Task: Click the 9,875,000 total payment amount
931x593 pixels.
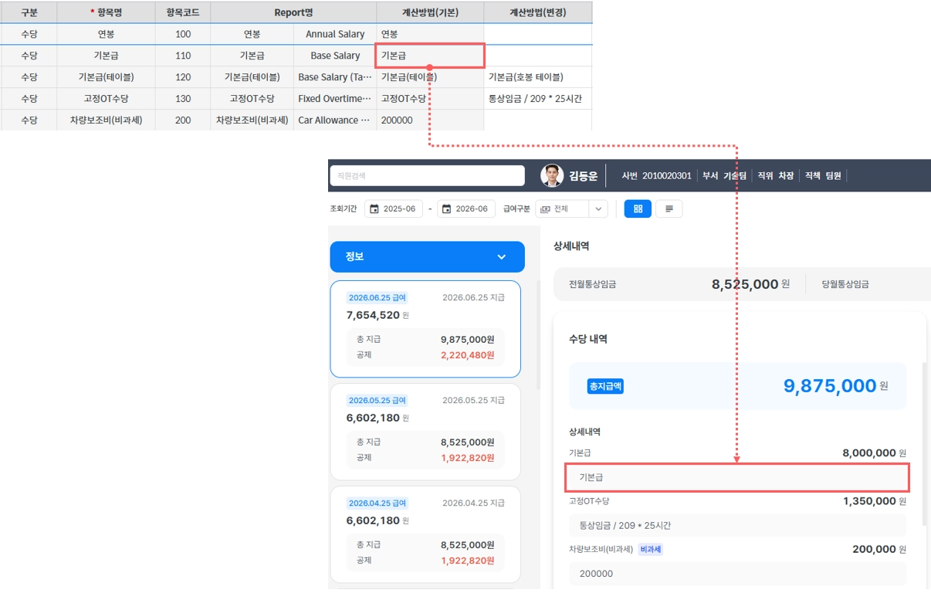Action: pyautogui.click(x=830, y=386)
